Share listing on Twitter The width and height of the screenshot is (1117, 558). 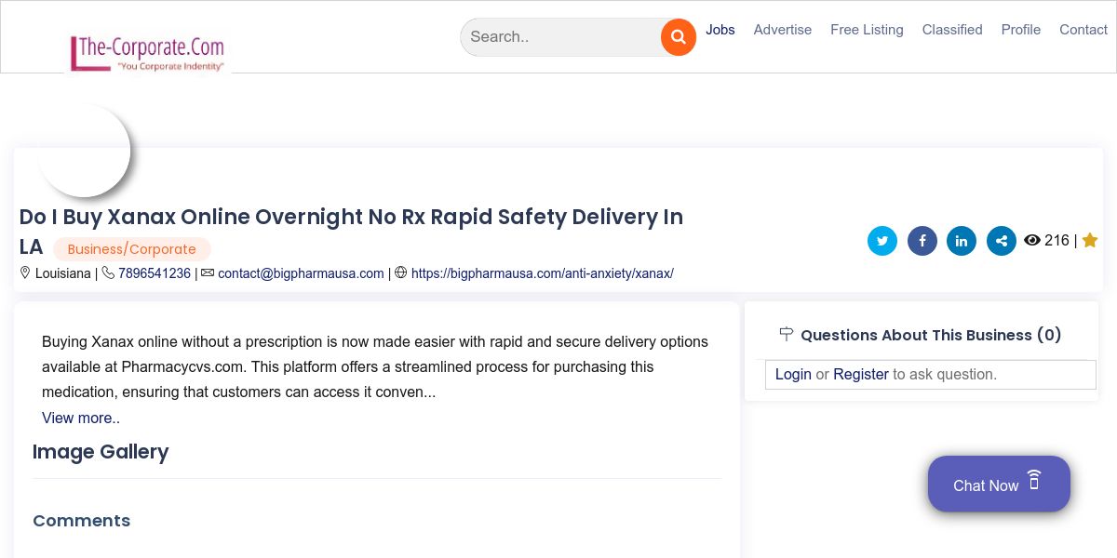click(x=882, y=241)
